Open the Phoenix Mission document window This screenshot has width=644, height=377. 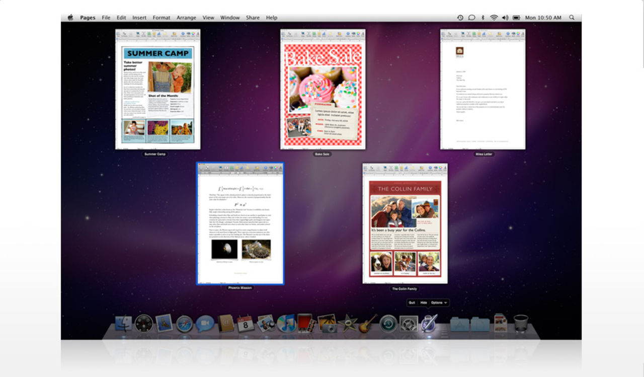click(x=240, y=224)
